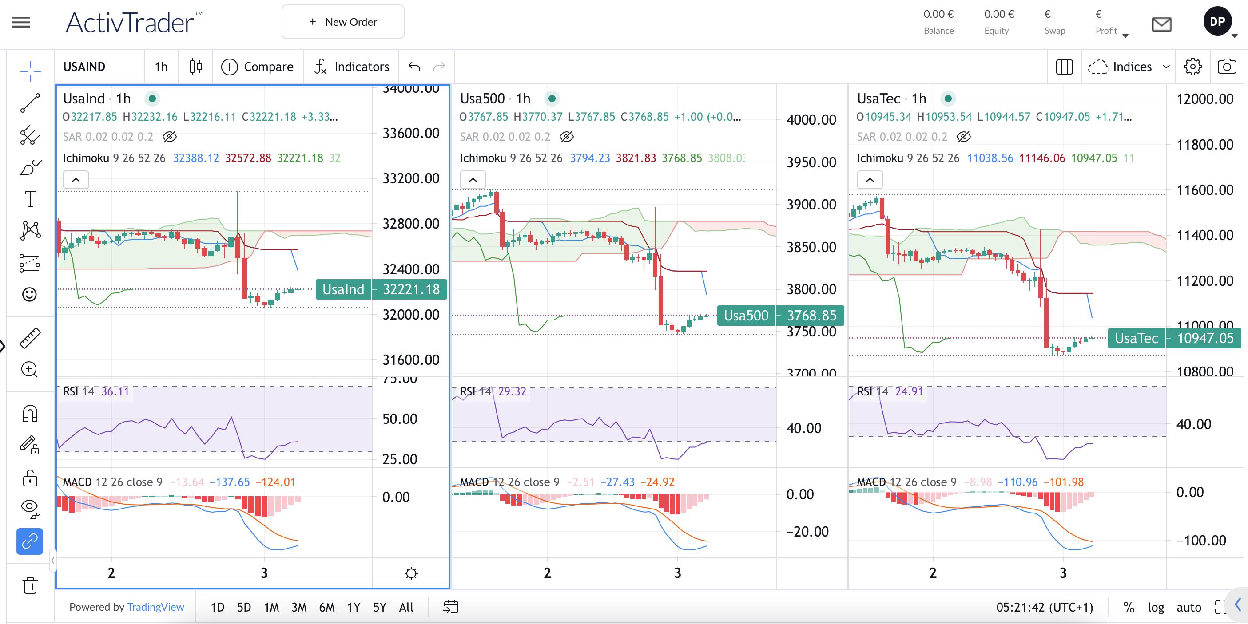This screenshot has width=1248, height=624.
Task: Toggle SAR visibility on Usa500 chart
Action: 566,137
